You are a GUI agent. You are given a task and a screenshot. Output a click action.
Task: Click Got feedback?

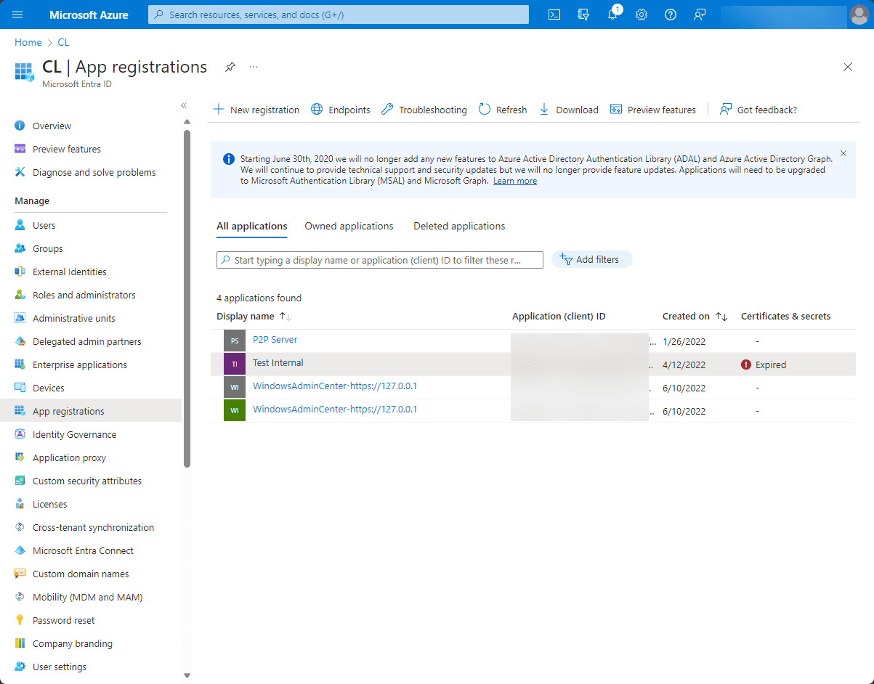[758, 110]
